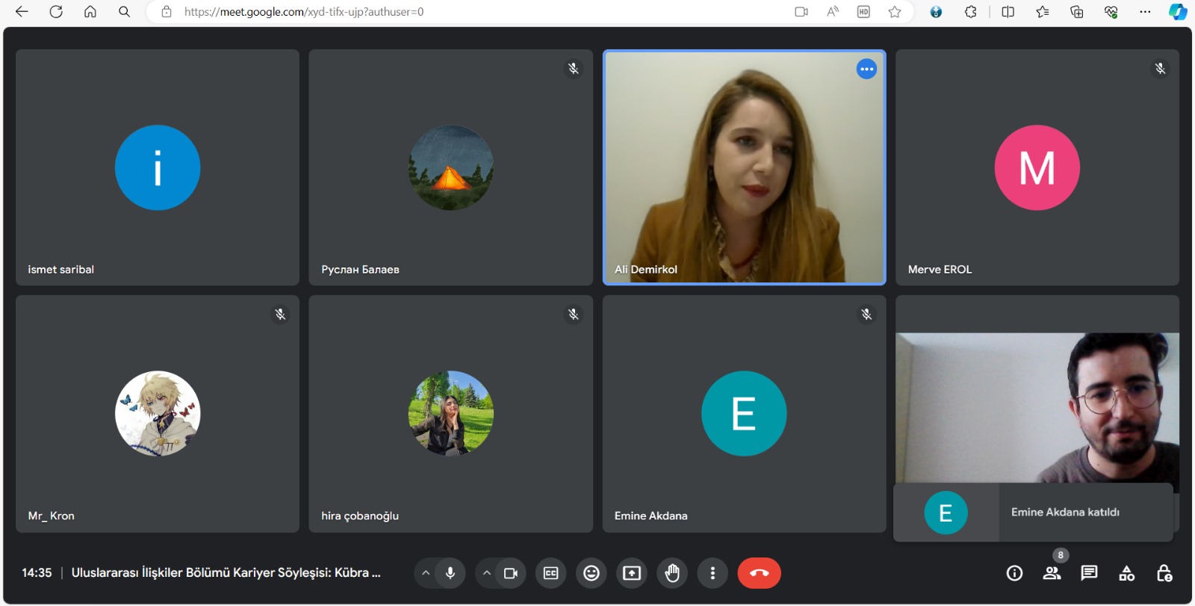Image resolution: width=1195 pixels, height=606 pixels.
Task: Click Mr_ Kron's muted microphone indicator
Action: tap(280, 315)
